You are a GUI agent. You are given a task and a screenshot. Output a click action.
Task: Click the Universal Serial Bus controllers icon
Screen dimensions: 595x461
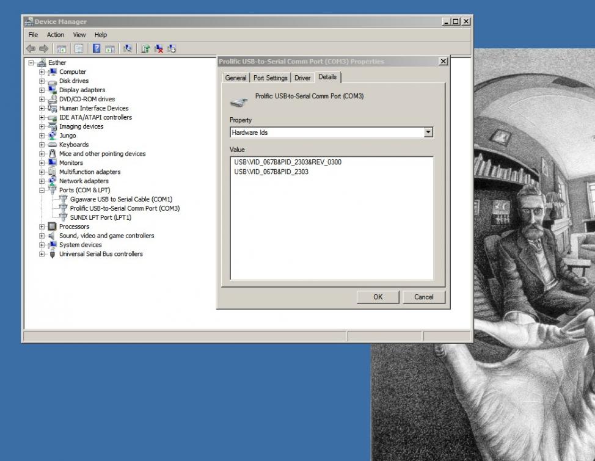tap(53, 254)
